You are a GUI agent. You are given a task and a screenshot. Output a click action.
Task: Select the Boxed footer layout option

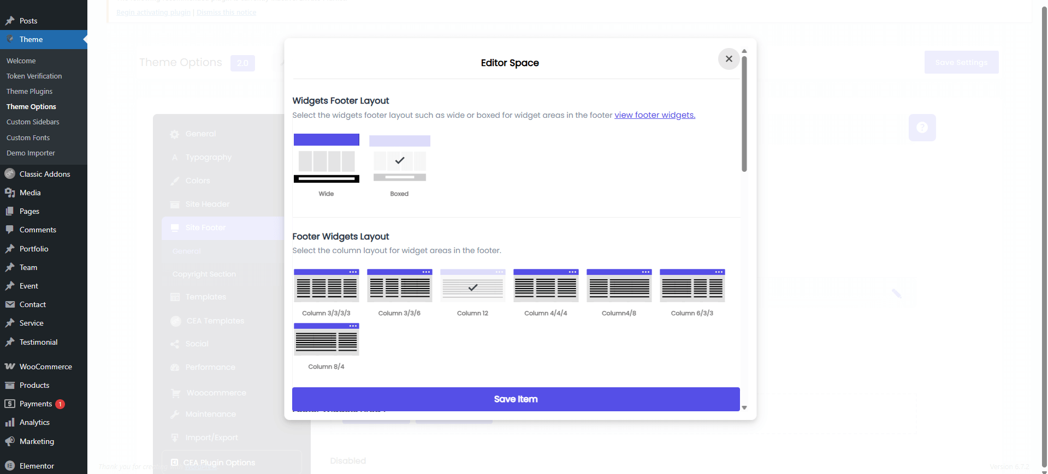[x=399, y=159]
